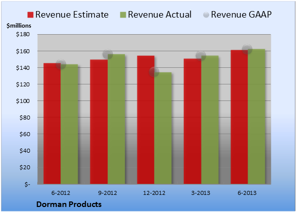Click the 3-2013 quarter label
This screenshot has width=296, height=212.
[x=201, y=193]
